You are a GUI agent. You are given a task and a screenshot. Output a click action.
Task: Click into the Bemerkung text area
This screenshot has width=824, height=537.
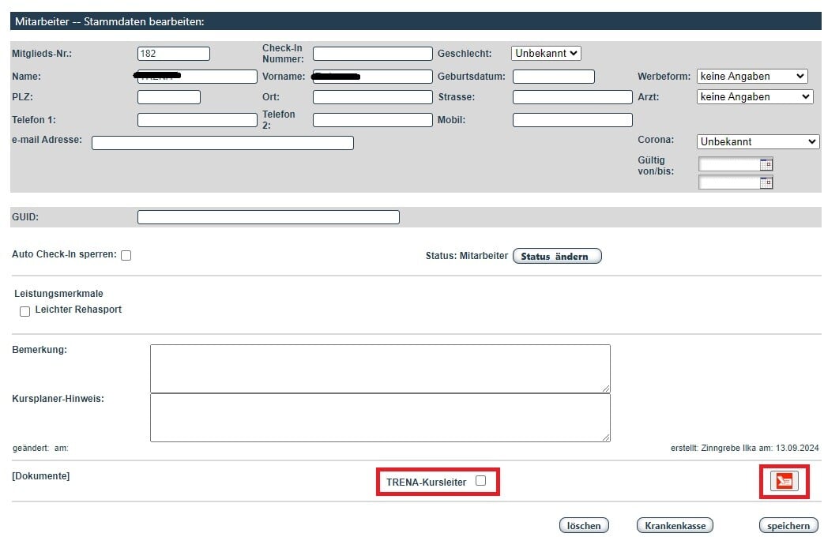pos(380,368)
